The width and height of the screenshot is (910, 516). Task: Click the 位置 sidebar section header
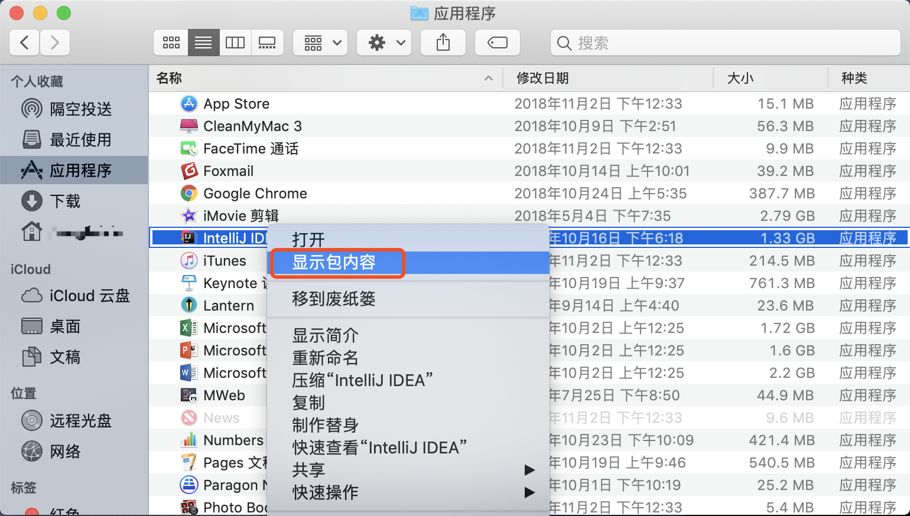(24, 393)
